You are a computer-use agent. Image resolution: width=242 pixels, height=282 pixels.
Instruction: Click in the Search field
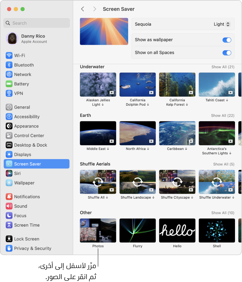pyautogui.click(x=37, y=23)
